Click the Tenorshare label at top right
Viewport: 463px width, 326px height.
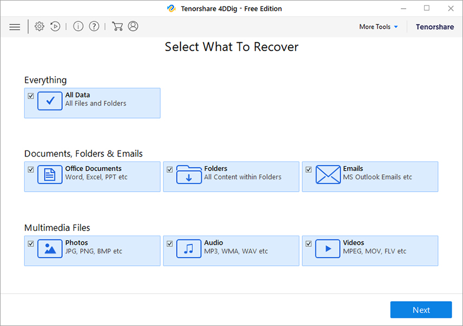tap(435, 27)
